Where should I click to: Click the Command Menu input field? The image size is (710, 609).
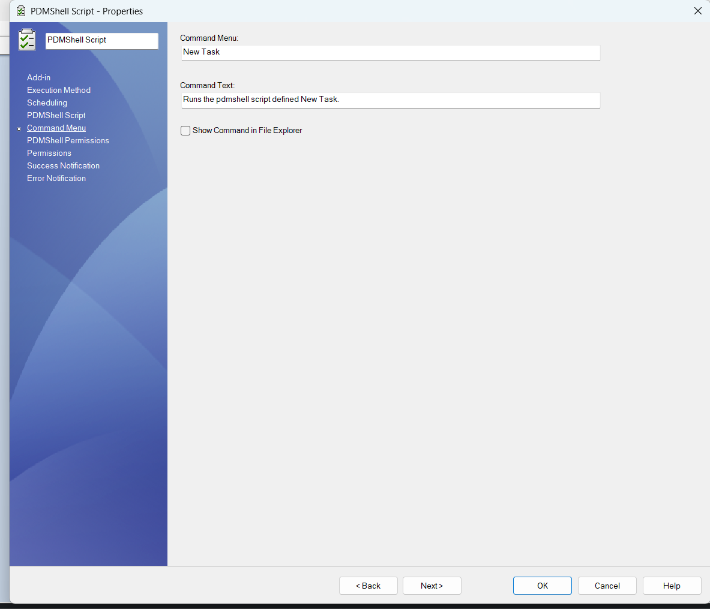point(391,52)
